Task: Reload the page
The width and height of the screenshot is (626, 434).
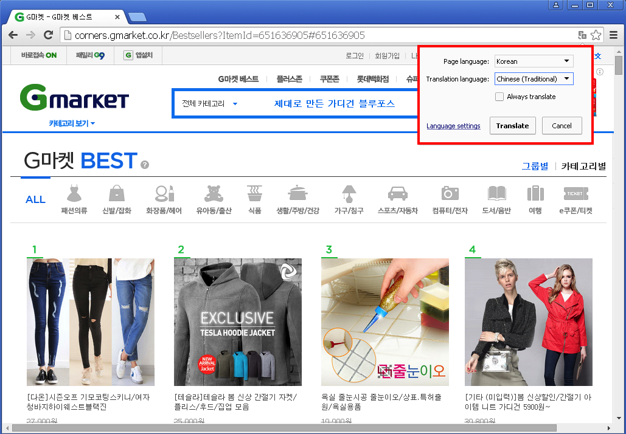Action: coord(49,35)
